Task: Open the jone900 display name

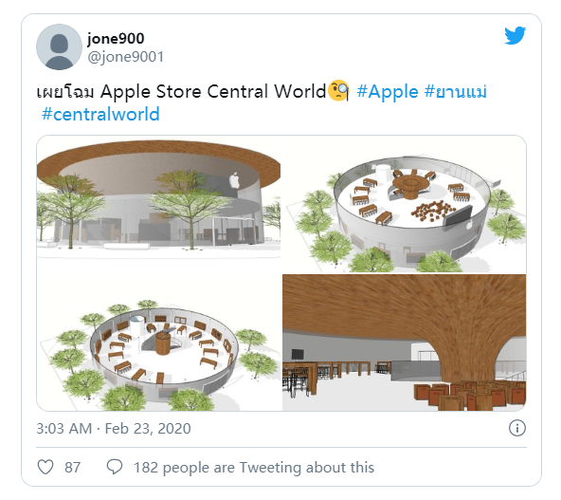Action: coord(116,38)
